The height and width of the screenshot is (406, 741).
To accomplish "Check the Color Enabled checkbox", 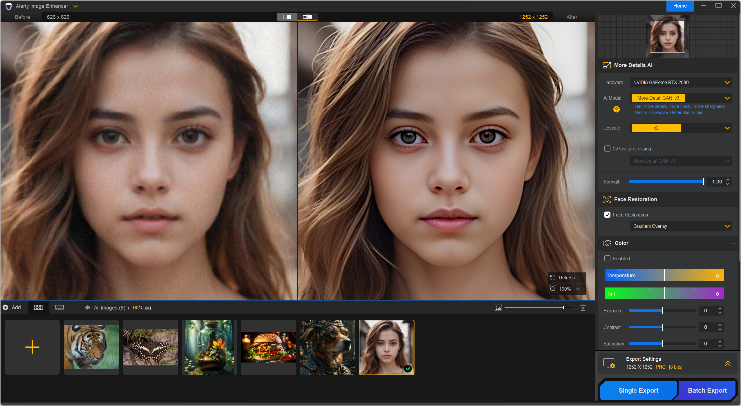I will click(607, 258).
